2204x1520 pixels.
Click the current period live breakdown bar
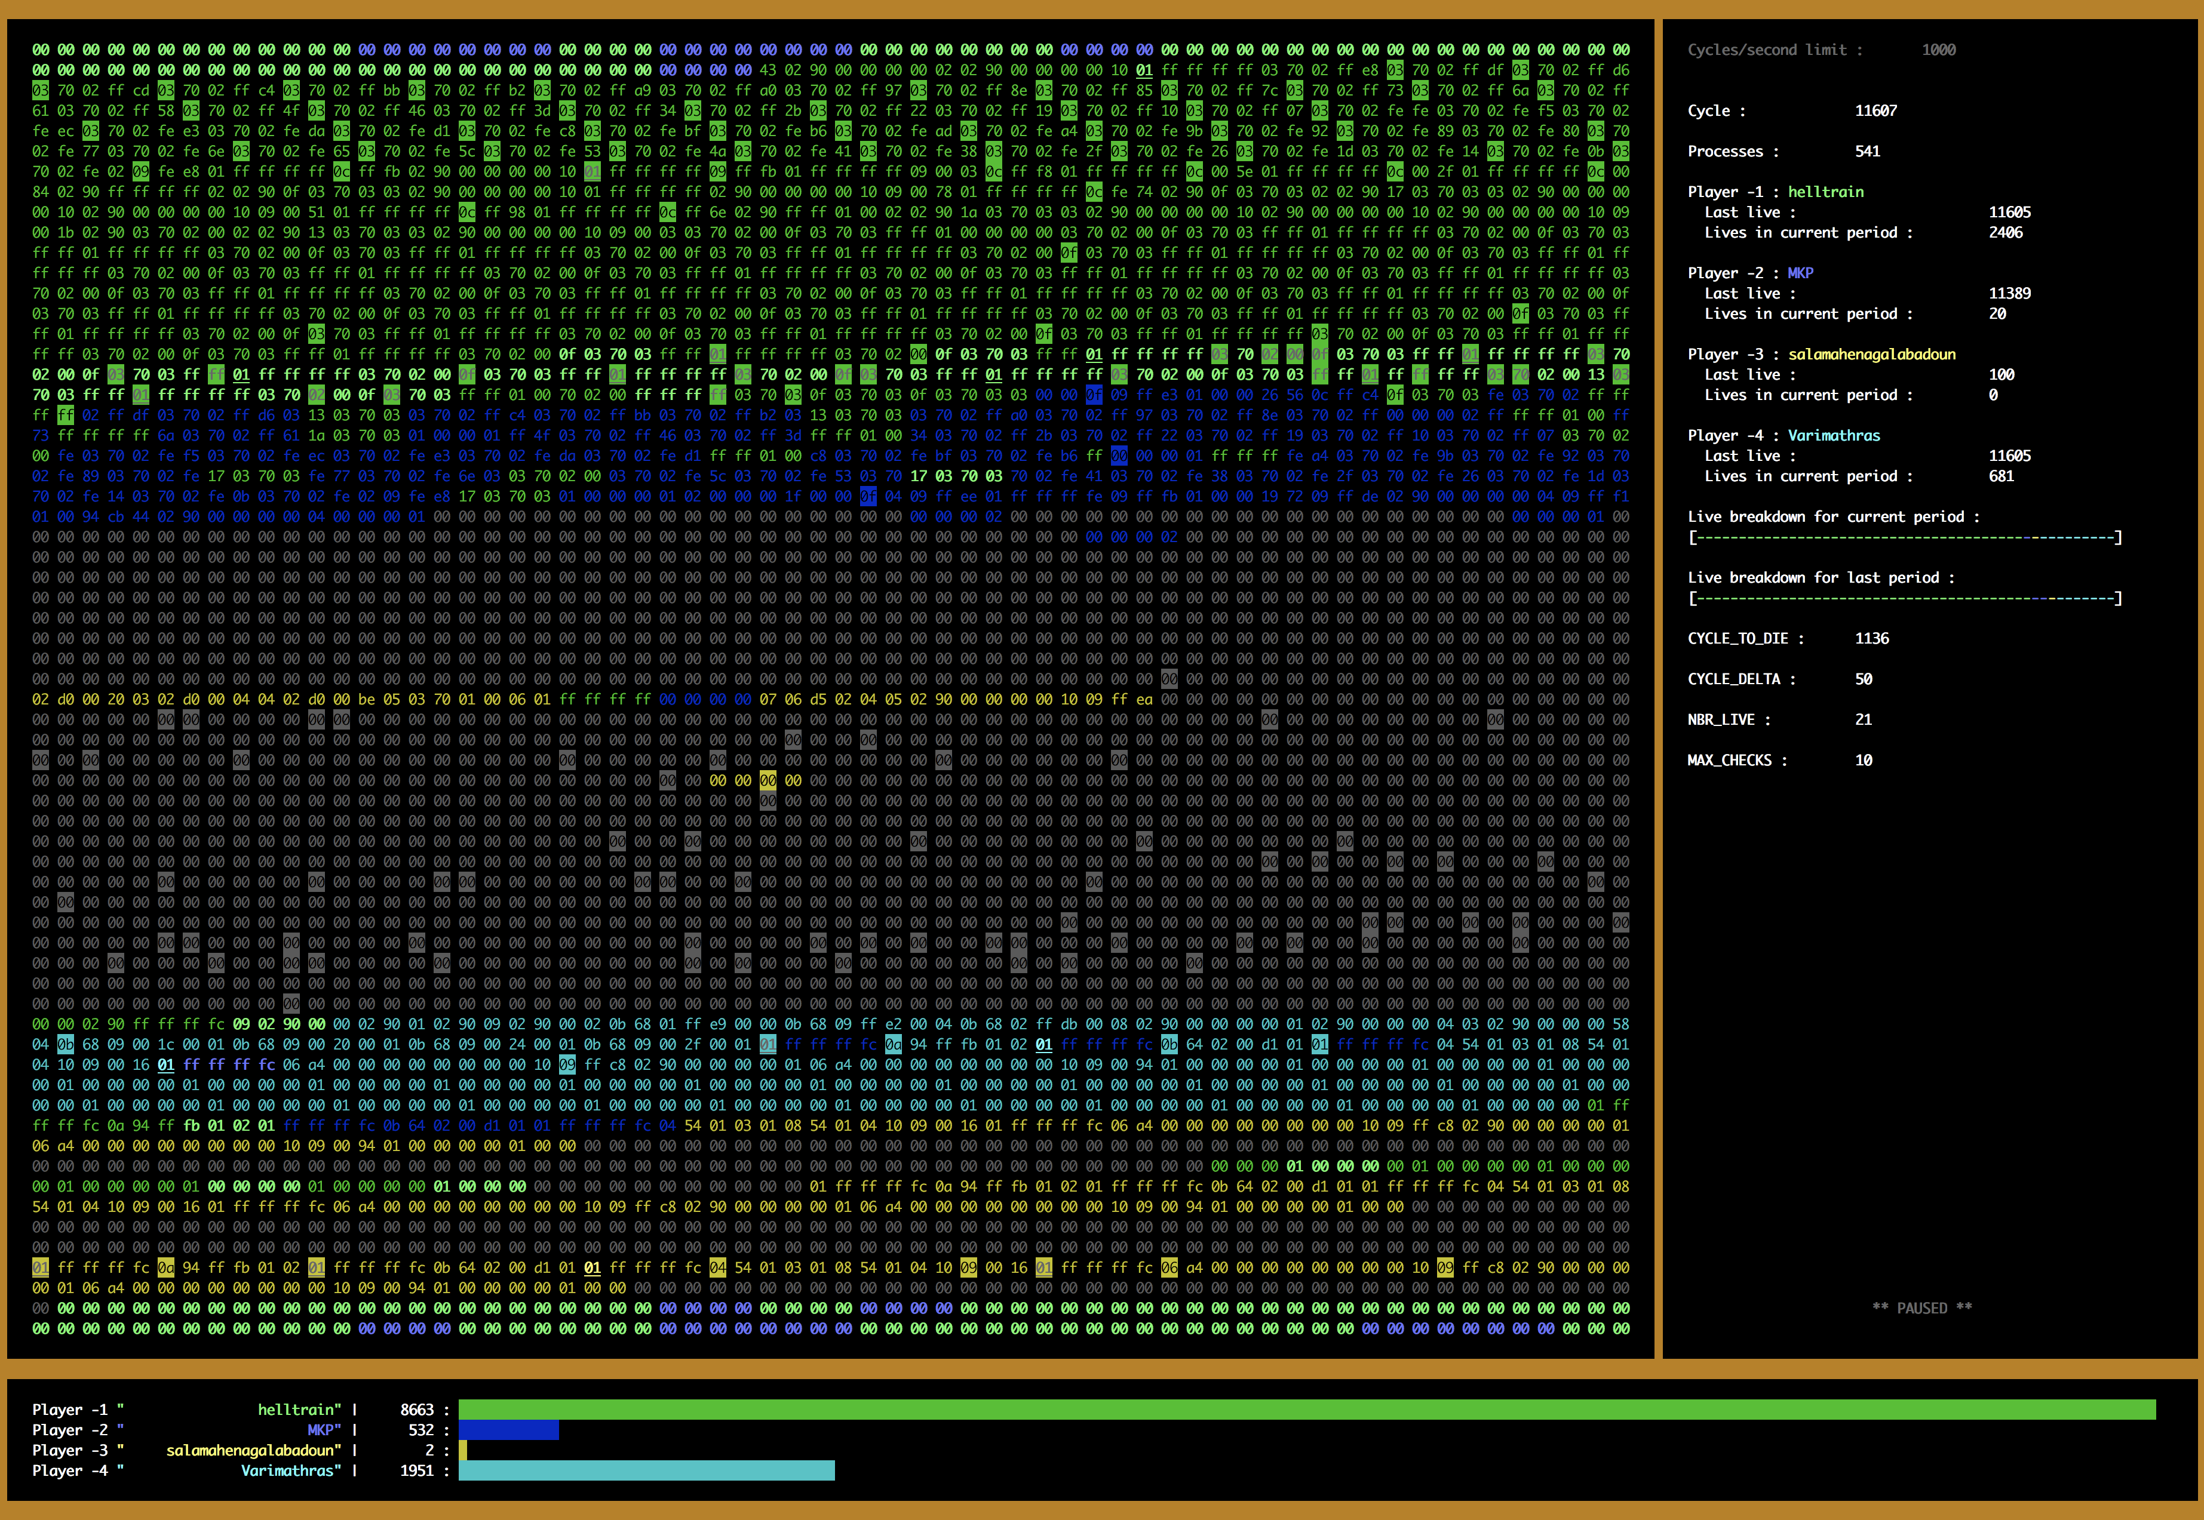click(x=1905, y=538)
